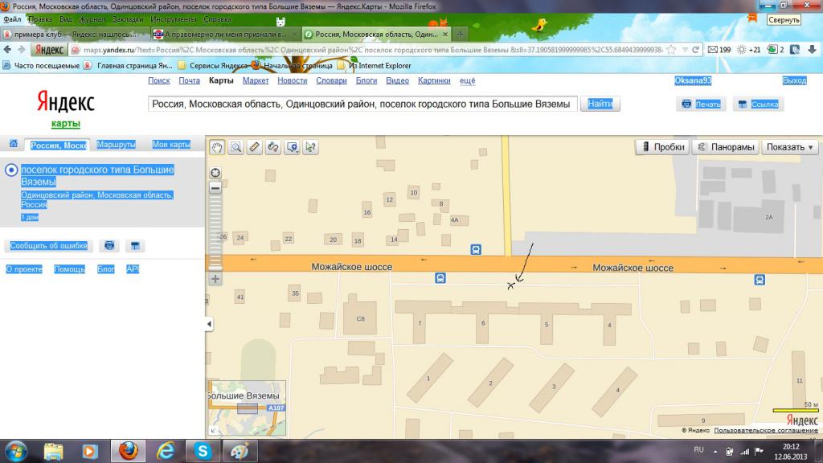This screenshot has height=463, width=823.
Task: Switch to the Мои карты tab
Action: pyautogui.click(x=171, y=145)
